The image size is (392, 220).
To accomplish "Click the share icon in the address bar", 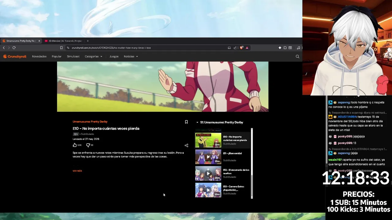I will (235, 48).
